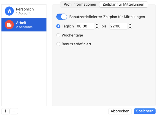Save changes with the Speichern button
This screenshot has height=116, width=158.
(144, 111)
